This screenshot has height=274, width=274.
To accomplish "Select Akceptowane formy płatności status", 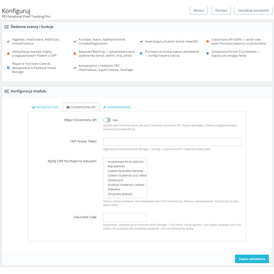I will pos(125,162).
